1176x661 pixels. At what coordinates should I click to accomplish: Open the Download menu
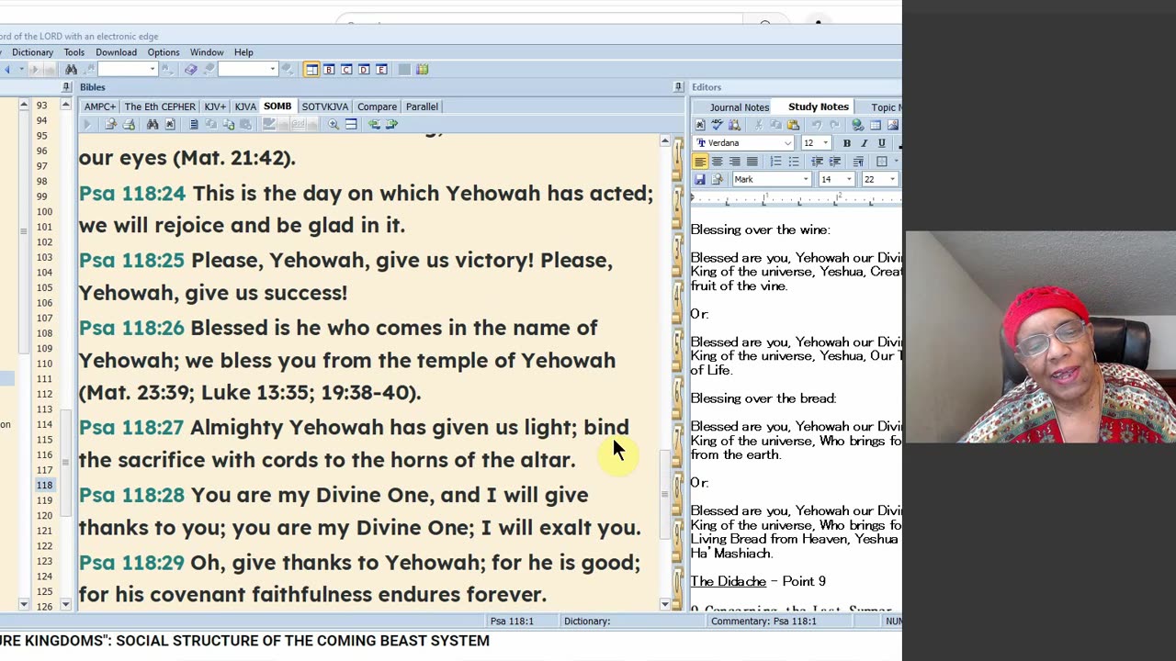click(116, 52)
